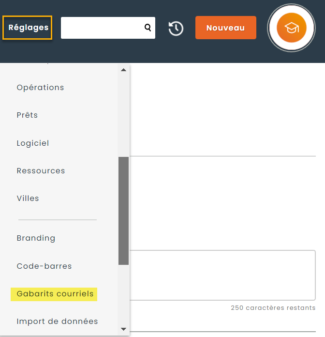
Task: Click the scrollbar track above the thumb
Action: point(123,116)
